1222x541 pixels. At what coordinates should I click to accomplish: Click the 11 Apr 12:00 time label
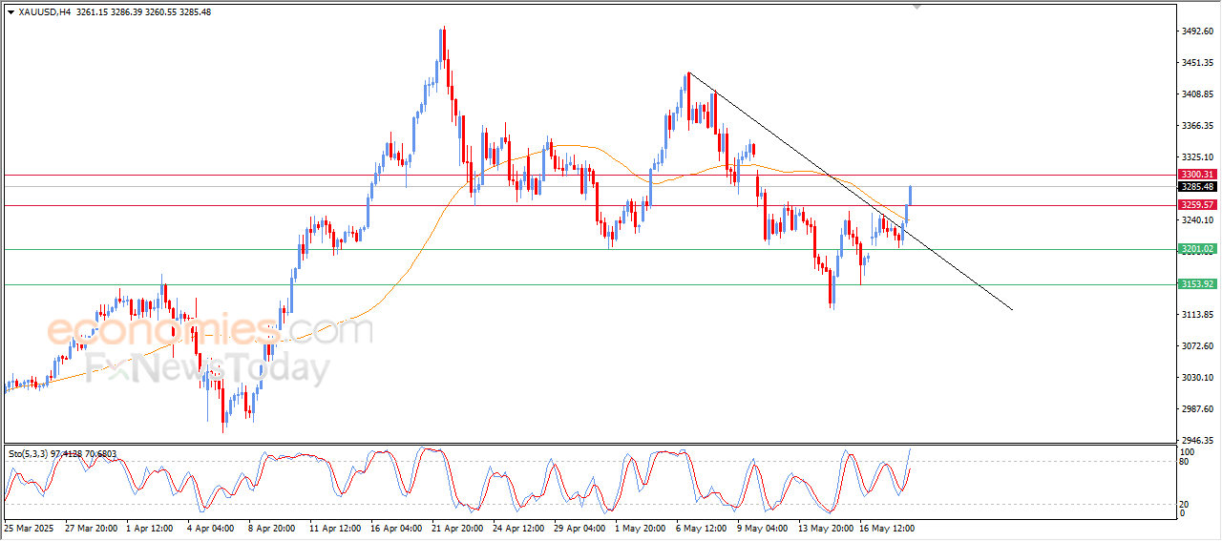pyautogui.click(x=334, y=528)
